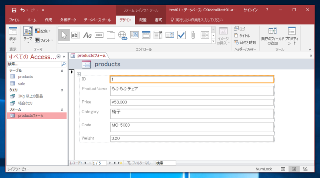Open the ファイル menu
320x178 pixels.
(x=14, y=20)
